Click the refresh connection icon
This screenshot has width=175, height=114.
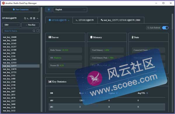(x=25, y=18)
